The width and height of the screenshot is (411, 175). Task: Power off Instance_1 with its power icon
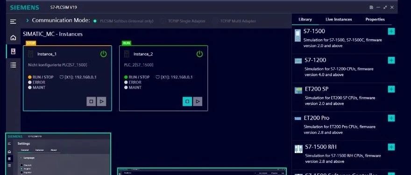click(x=104, y=54)
